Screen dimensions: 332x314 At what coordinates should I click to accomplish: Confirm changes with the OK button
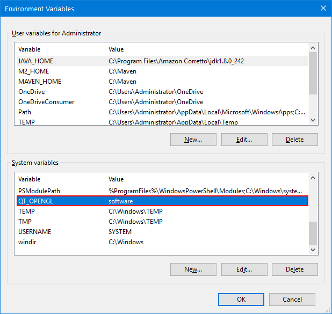(x=241, y=300)
